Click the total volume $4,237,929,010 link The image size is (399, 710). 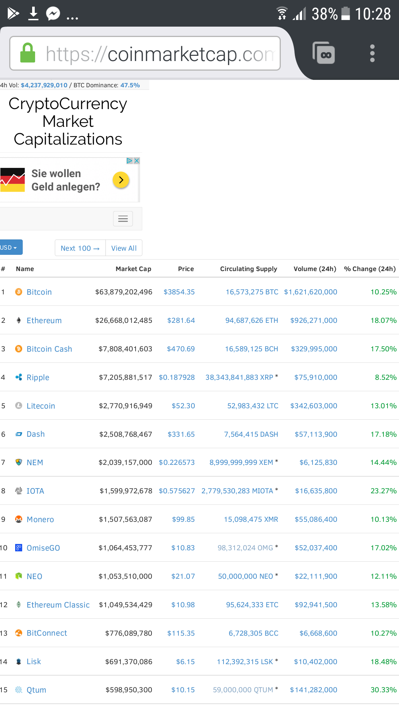coord(44,85)
